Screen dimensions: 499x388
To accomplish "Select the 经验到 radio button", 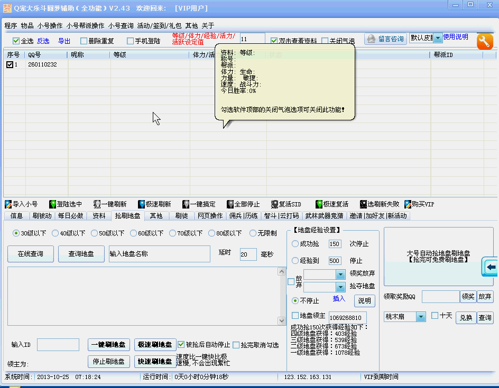I will pyautogui.click(x=295, y=261).
